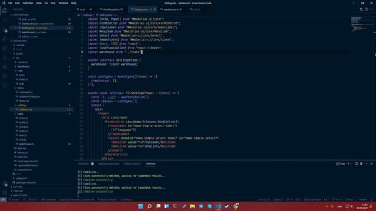
Task: Open Windows Start menu
Action: pos(140,206)
